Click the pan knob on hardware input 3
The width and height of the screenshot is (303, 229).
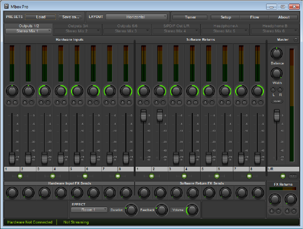44,91
